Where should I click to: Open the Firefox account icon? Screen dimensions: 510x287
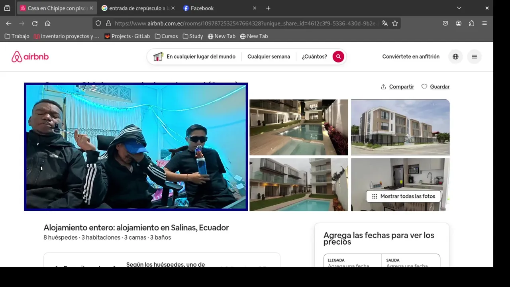[x=459, y=24]
